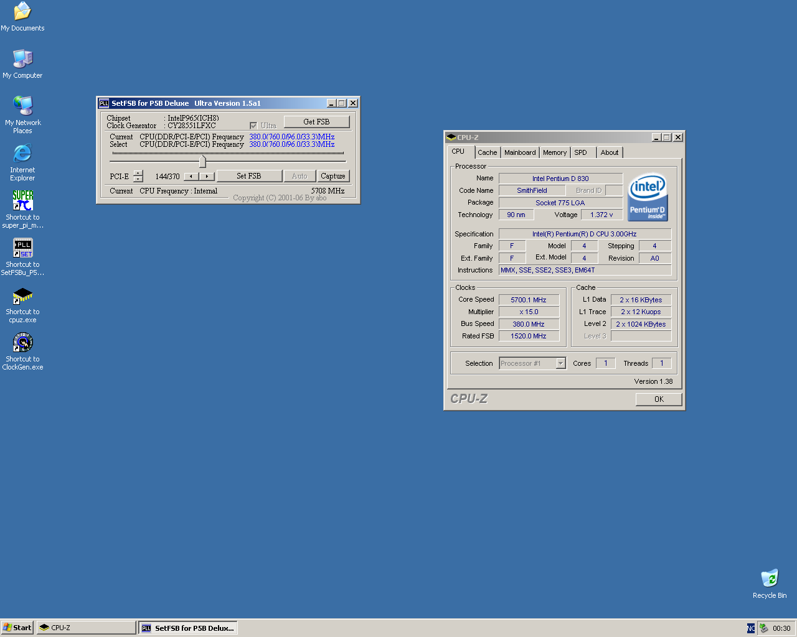Click the code name SmithField field
The width and height of the screenshot is (797, 637).
coord(532,190)
